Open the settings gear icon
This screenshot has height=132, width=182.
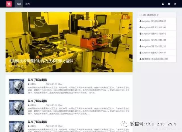pos(169,4)
